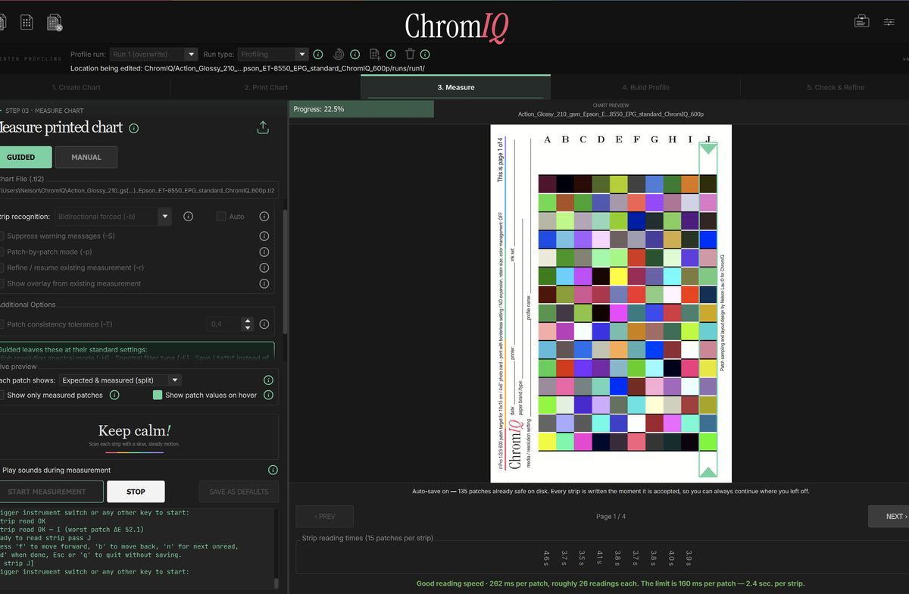Screen dimensions: 909x594
Task: Click the trash delete run icon
Action: [x=410, y=55]
